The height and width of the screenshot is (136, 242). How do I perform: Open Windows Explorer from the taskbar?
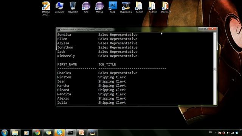15,133
